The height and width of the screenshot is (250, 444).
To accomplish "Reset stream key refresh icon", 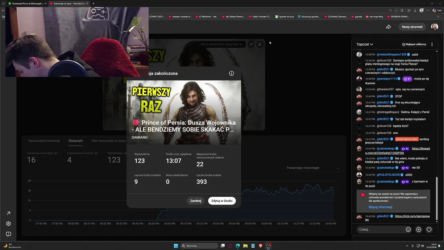I will (x=251, y=44).
